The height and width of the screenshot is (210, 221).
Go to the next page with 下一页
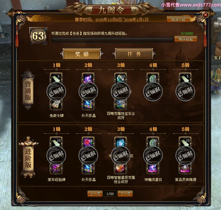coord(125,194)
